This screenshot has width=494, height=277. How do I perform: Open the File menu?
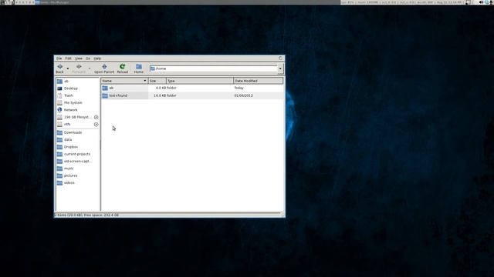[x=59, y=58]
